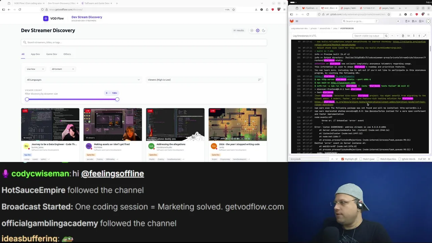This screenshot has height=243, width=432.
Task: Open the codycwiseman-dev breadcrumb link
Action: click(299, 28)
